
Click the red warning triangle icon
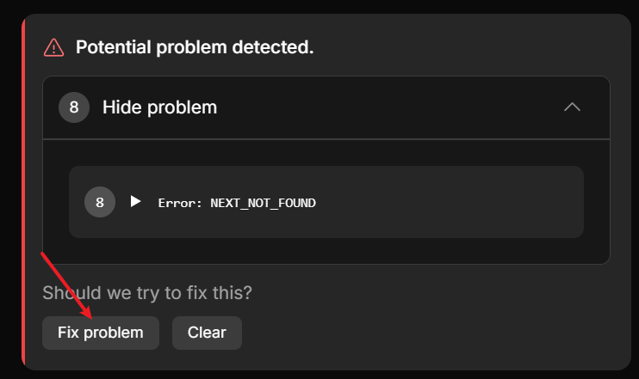pyautogui.click(x=53, y=47)
